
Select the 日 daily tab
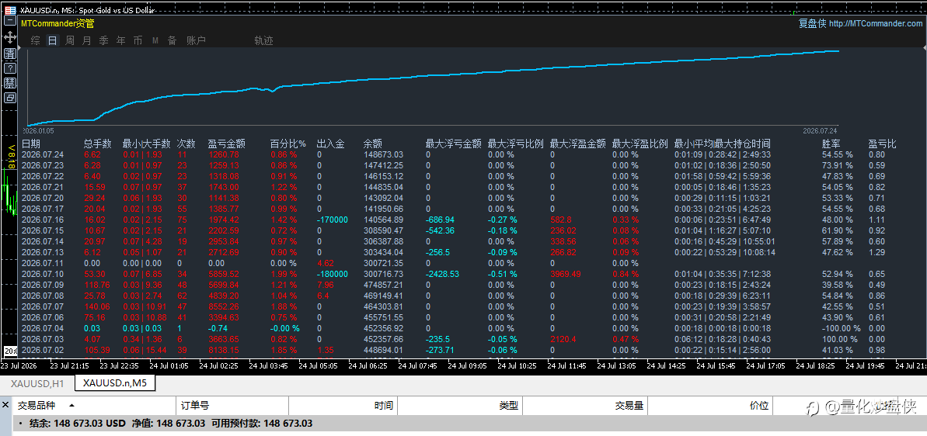coord(53,40)
